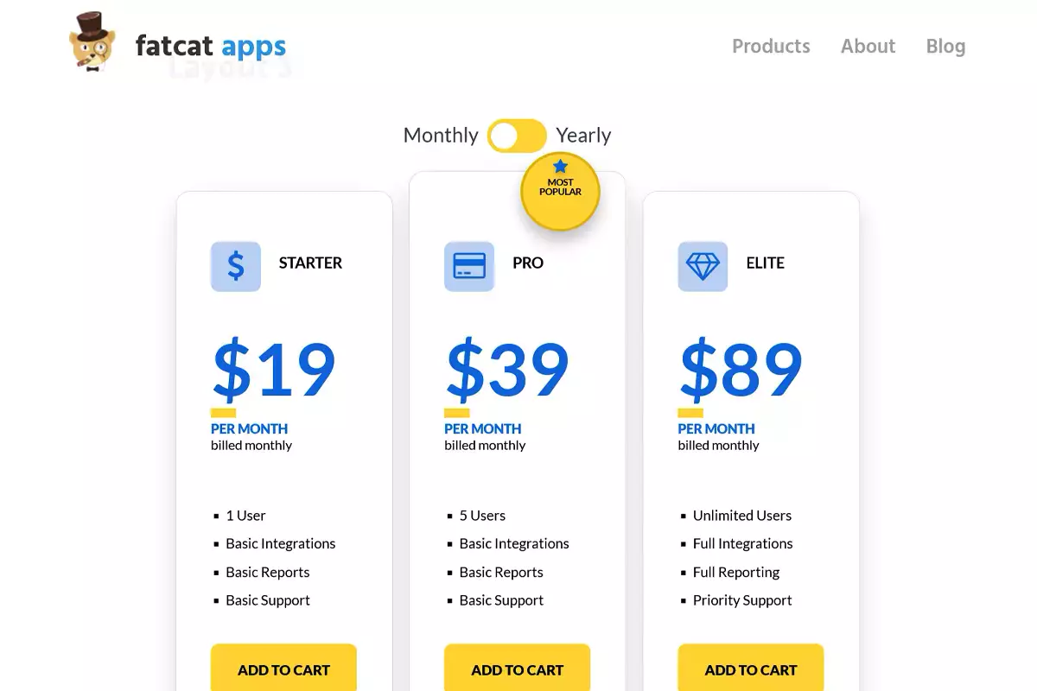Click the fatcat apps logo text
Image resolution: width=1037 pixels, height=691 pixels.
point(211,47)
